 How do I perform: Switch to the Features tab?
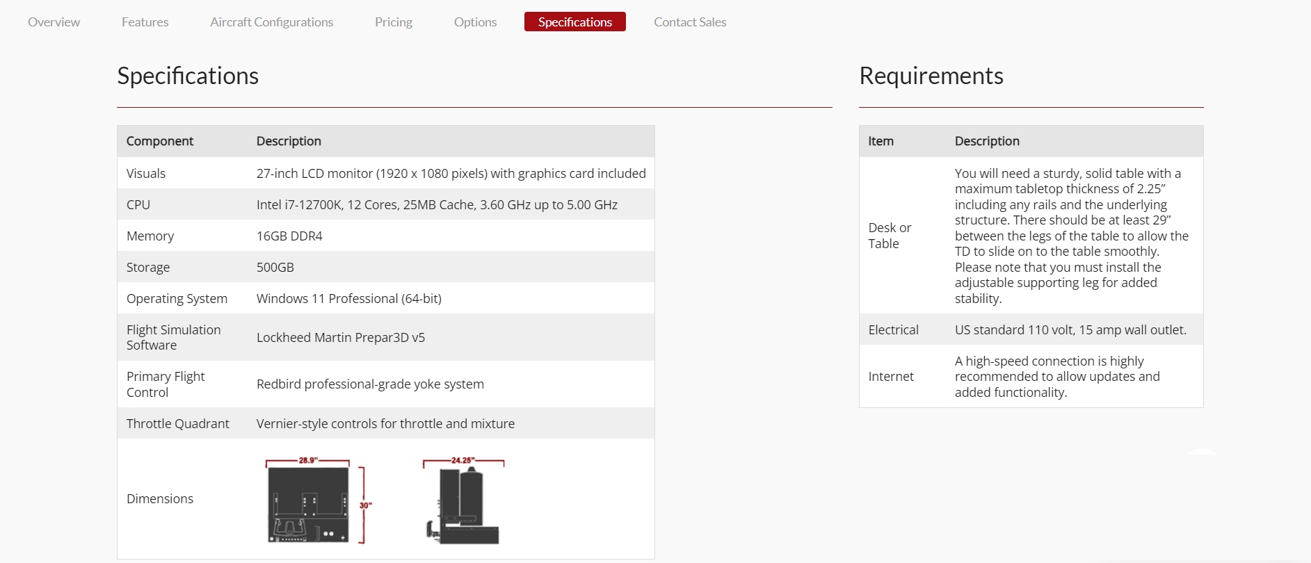[x=145, y=22]
